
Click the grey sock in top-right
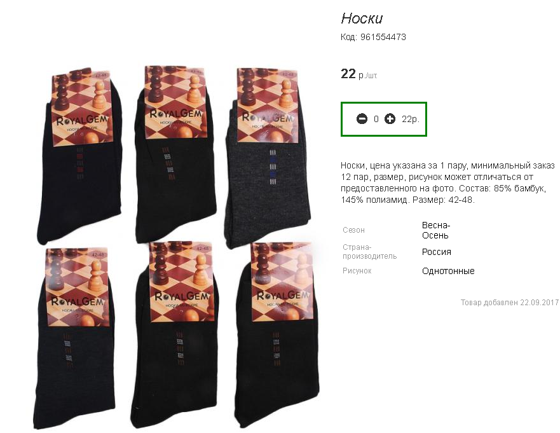pyautogui.click(x=268, y=157)
